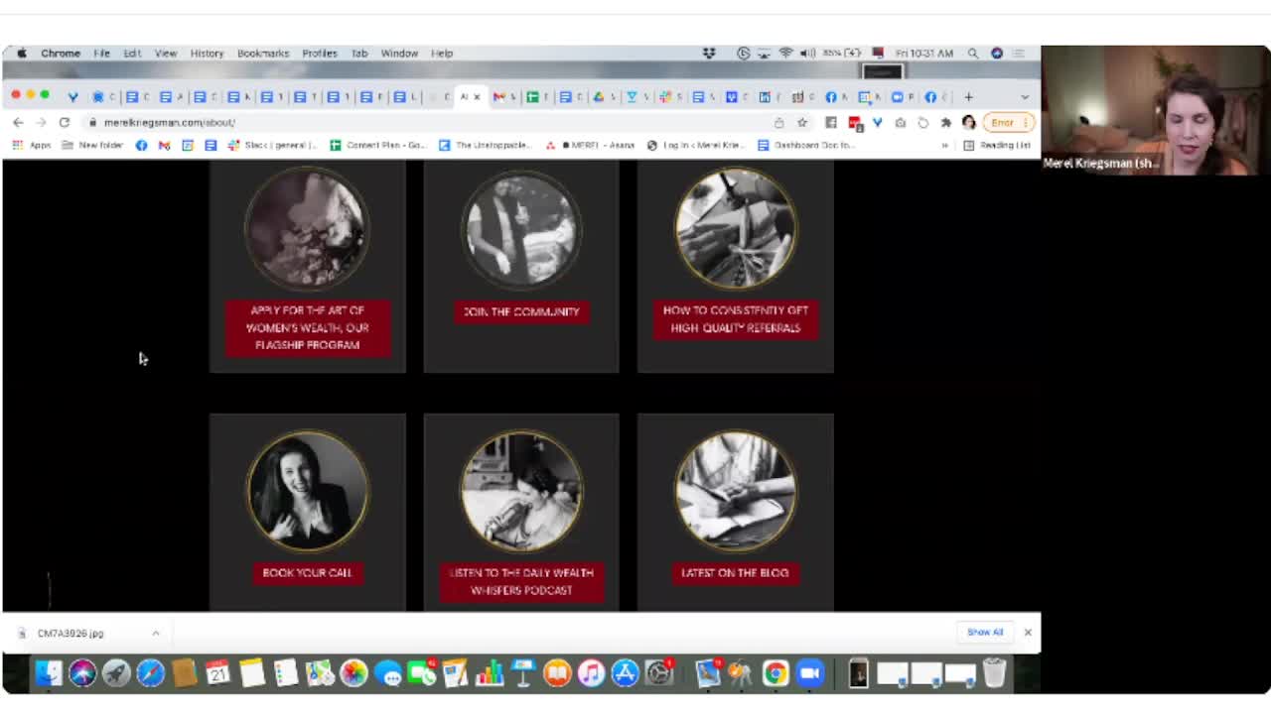1271x714 pixels.
Task: Open the Profiles menu
Action: [320, 54]
